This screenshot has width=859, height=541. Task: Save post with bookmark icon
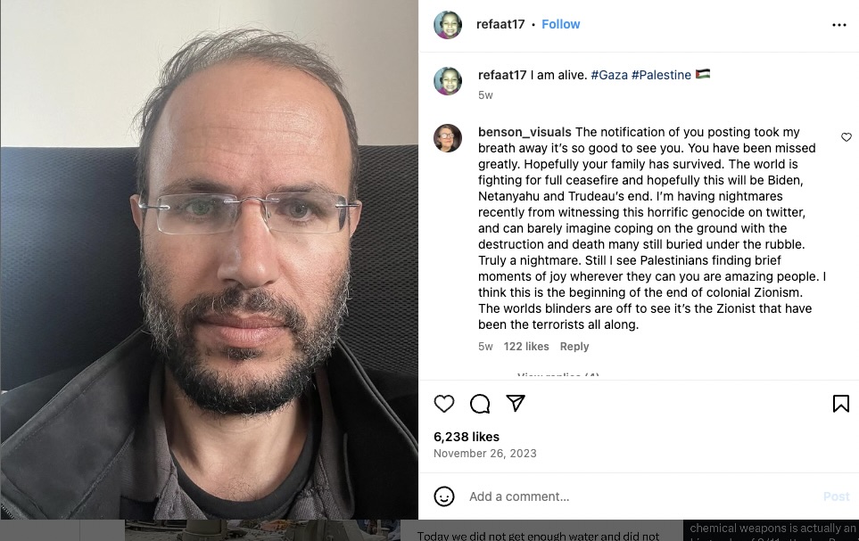coord(841,404)
